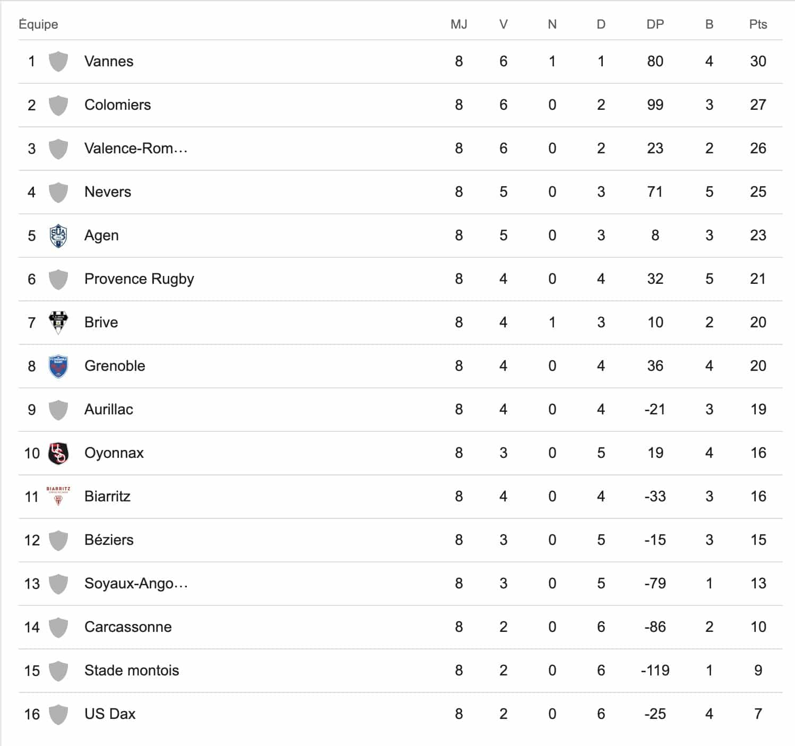Click the Équipe column header
The height and width of the screenshot is (746, 795).
coord(38,24)
